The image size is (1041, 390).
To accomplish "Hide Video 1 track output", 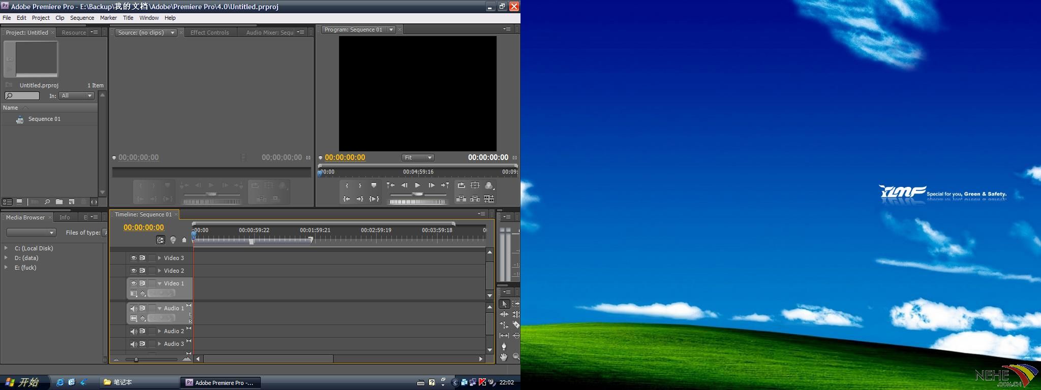I will (134, 283).
